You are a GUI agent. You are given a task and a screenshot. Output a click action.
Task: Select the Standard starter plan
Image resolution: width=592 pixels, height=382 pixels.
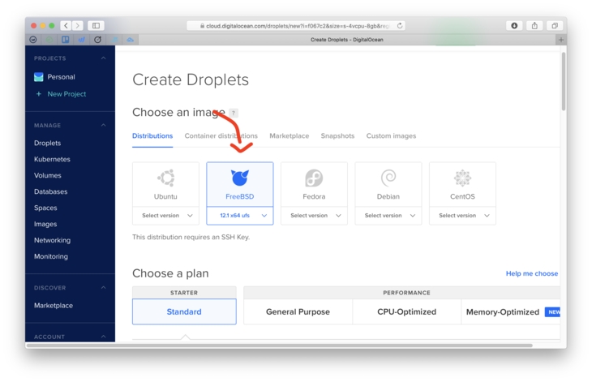pos(184,311)
